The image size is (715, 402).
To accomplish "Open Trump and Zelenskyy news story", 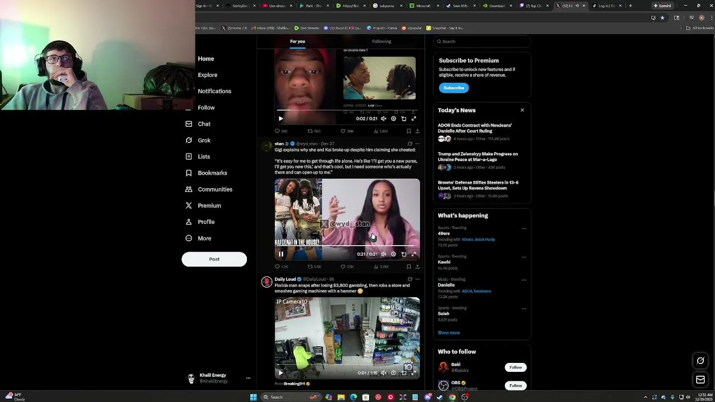I will coord(482,160).
